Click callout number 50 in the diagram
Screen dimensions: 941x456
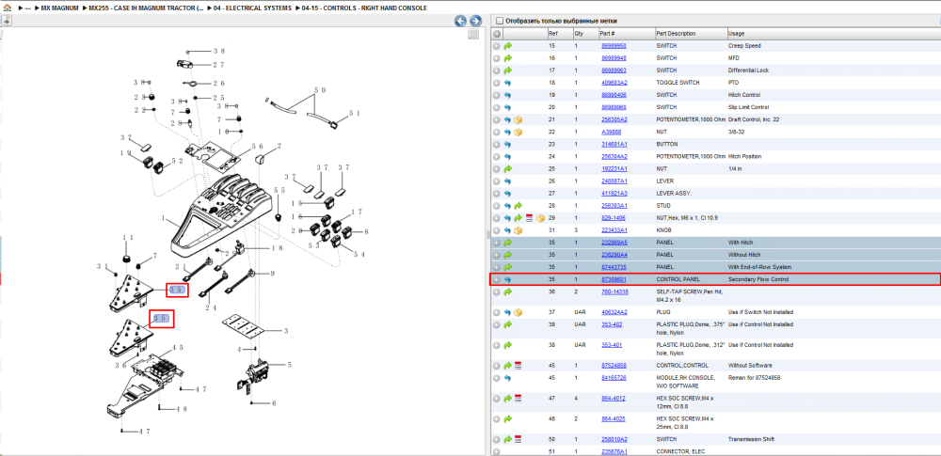pos(321,89)
